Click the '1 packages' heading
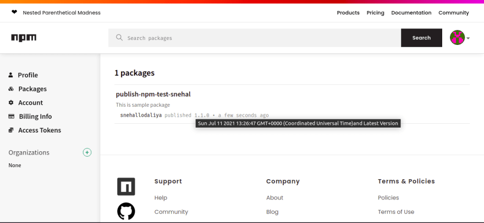 tap(135, 73)
